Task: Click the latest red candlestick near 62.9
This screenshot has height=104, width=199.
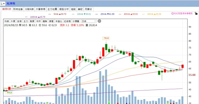Action: (183, 66)
